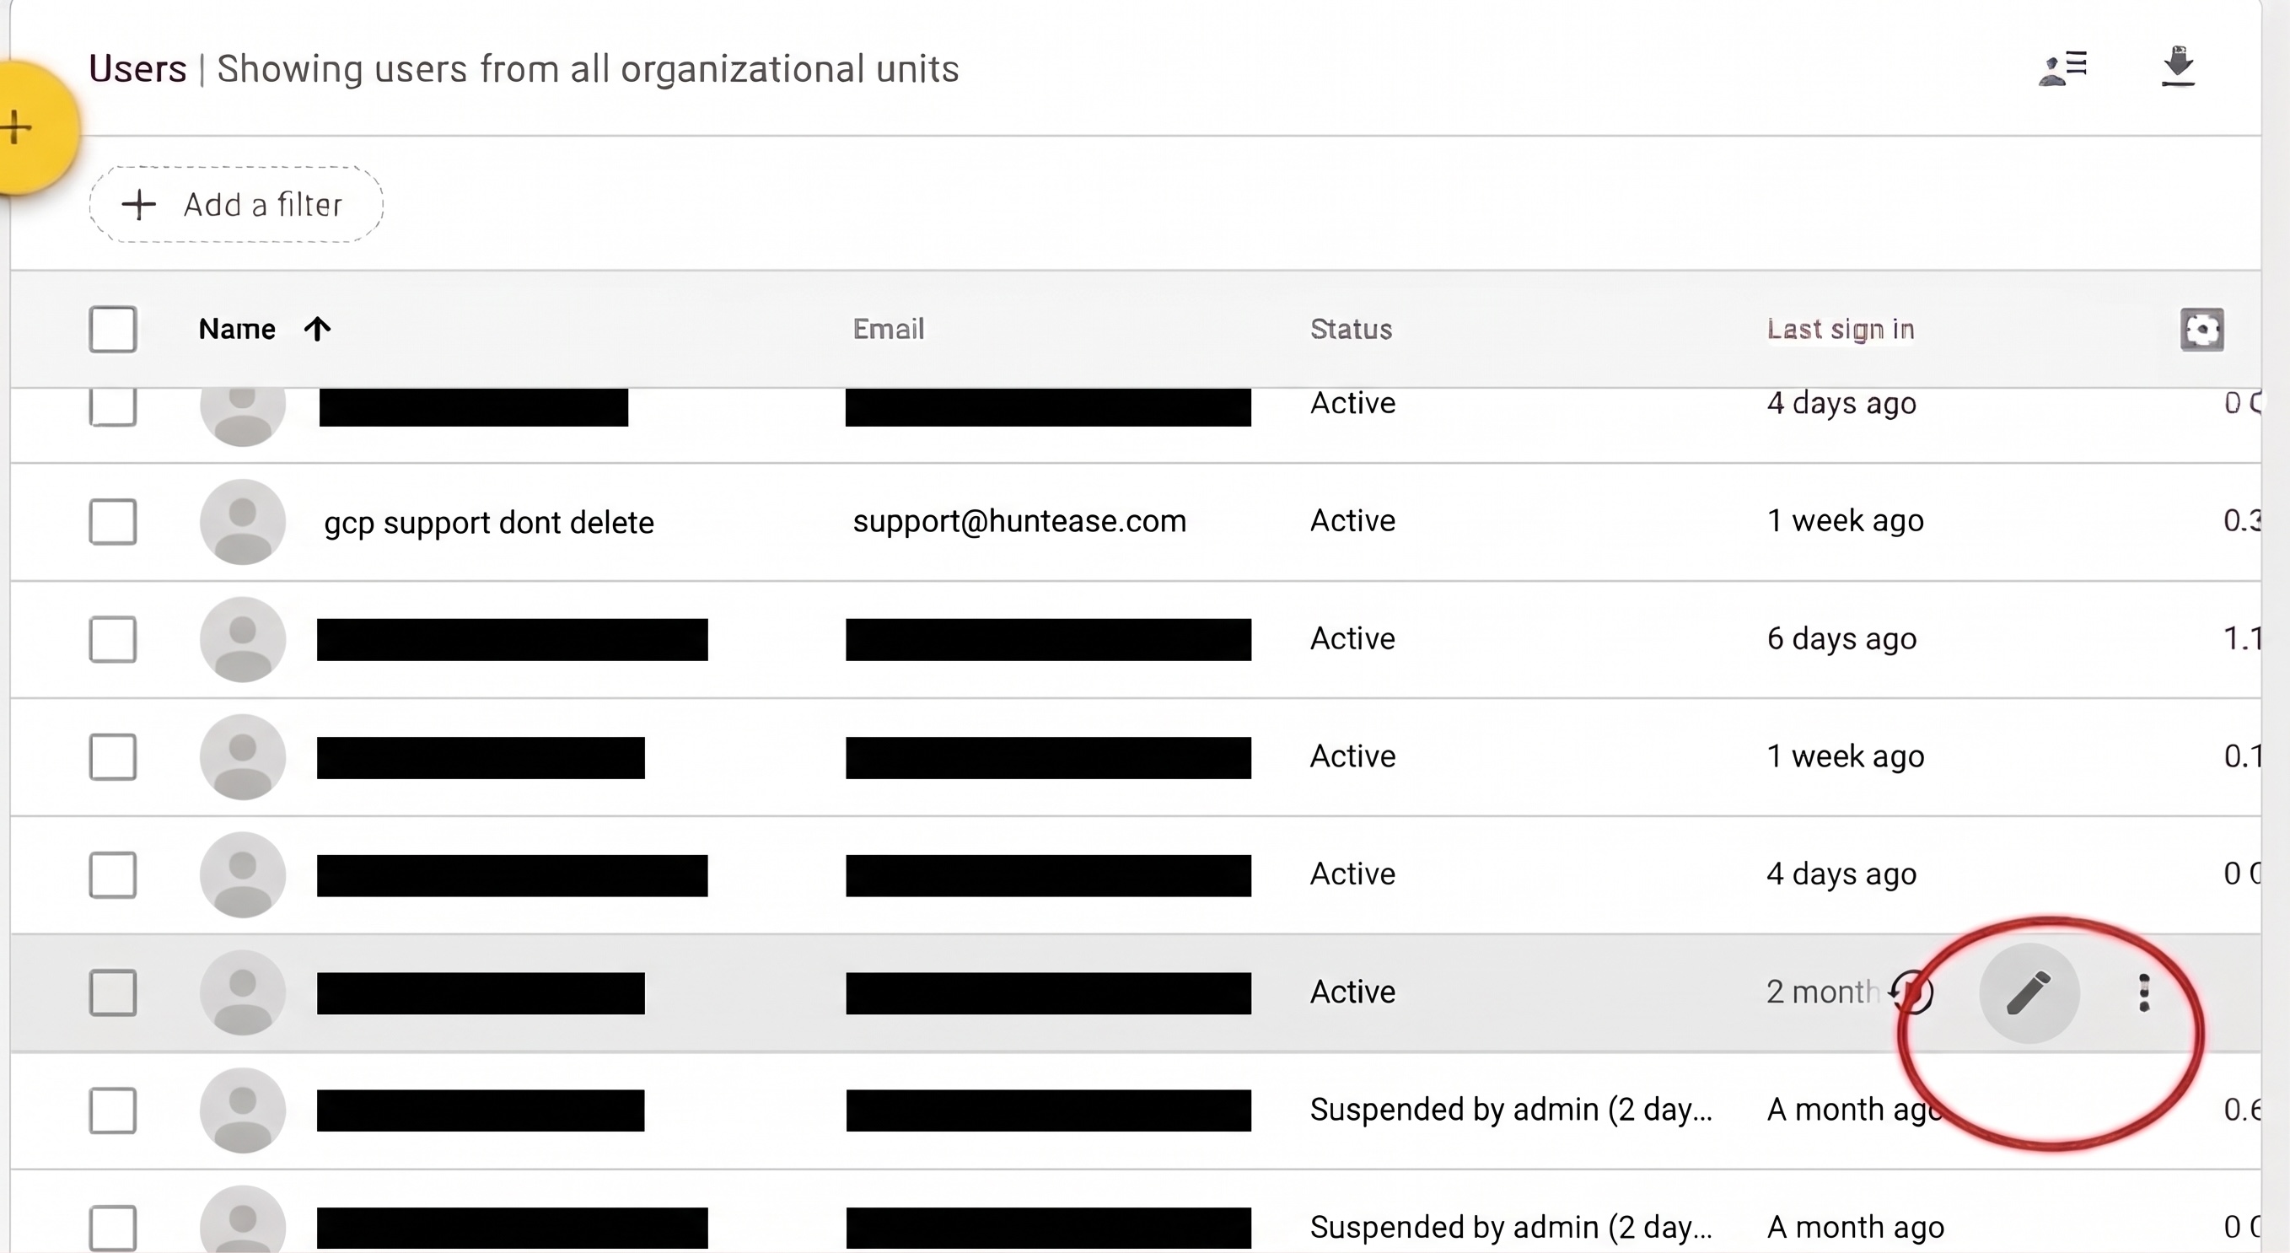The width and height of the screenshot is (2290, 1253).
Task: Open the gcp support dont delete user
Action: click(x=488, y=522)
